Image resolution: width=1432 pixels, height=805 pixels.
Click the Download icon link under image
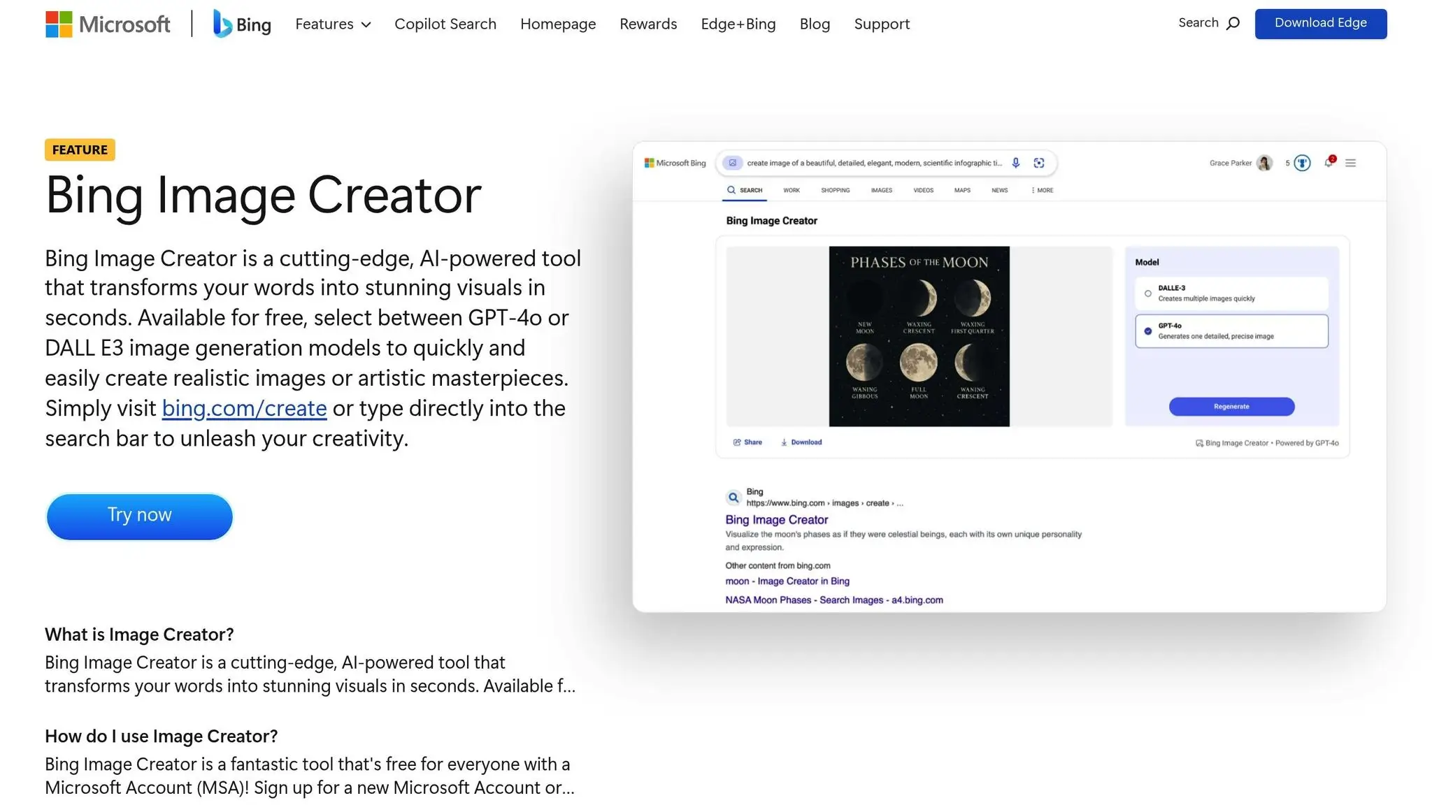(x=801, y=442)
